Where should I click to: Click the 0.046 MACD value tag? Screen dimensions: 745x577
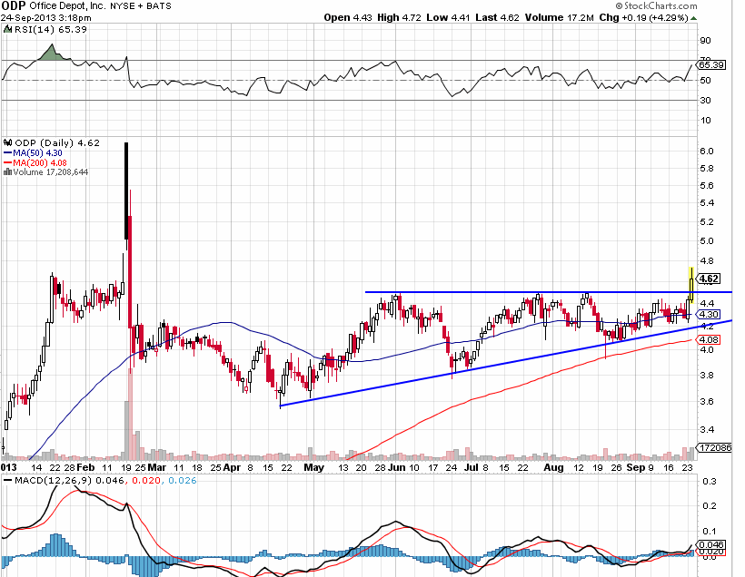[x=711, y=544]
